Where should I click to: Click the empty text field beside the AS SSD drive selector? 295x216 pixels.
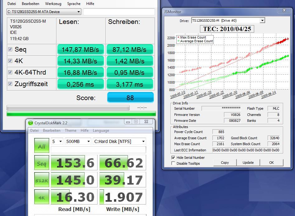click(x=119, y=11)
